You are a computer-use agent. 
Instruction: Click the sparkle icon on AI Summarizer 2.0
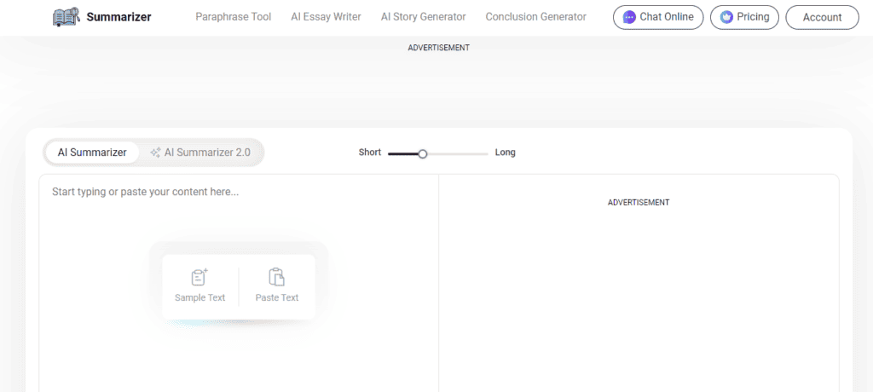pos(155,153)
